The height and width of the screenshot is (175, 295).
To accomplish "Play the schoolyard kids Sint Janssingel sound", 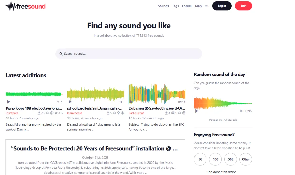I will [70, 102].
